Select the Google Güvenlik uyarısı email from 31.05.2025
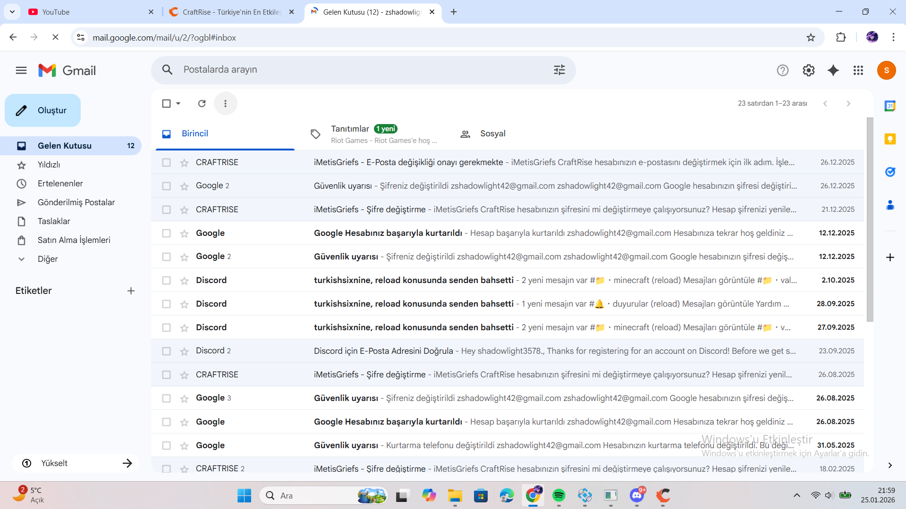The height and width of the screenshot is (509, 906). coord(166,445)
